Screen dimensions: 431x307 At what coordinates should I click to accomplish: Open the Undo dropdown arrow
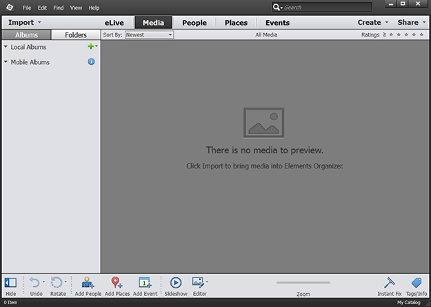click(x=43, y=282)
